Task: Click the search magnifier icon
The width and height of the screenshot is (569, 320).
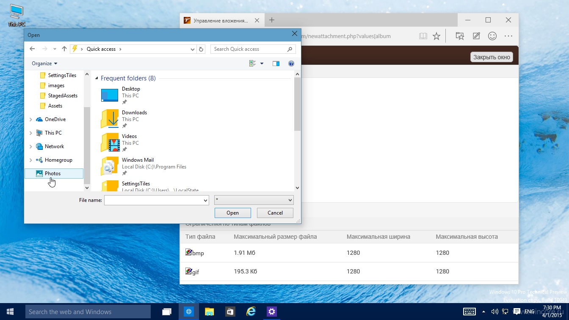Action: point(290,49)
